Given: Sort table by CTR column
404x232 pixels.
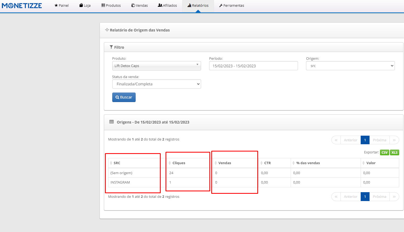Looking at the screenshot, I should coord(267,163).
